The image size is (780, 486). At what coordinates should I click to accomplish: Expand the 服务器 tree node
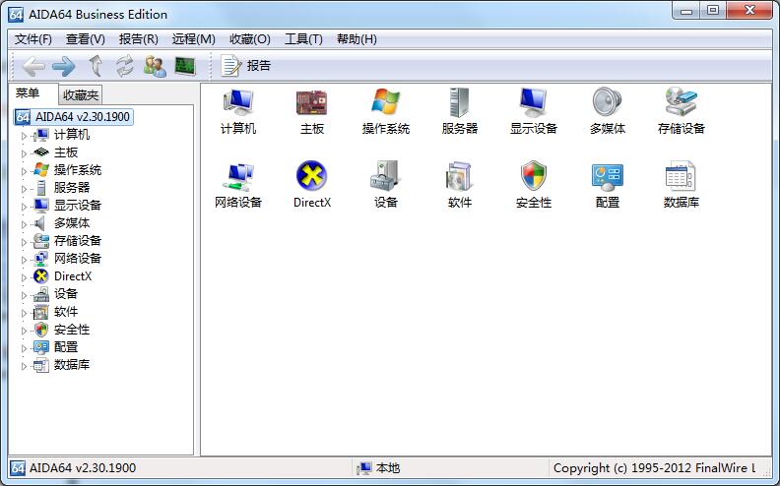coord(24,188)
